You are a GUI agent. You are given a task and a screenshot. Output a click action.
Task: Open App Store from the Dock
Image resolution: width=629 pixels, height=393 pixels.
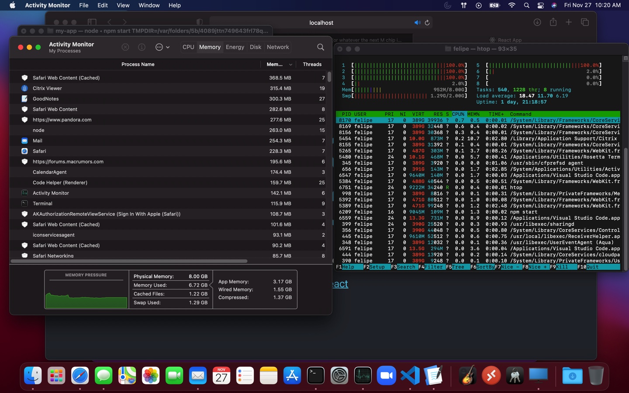(x=292, y=376)
